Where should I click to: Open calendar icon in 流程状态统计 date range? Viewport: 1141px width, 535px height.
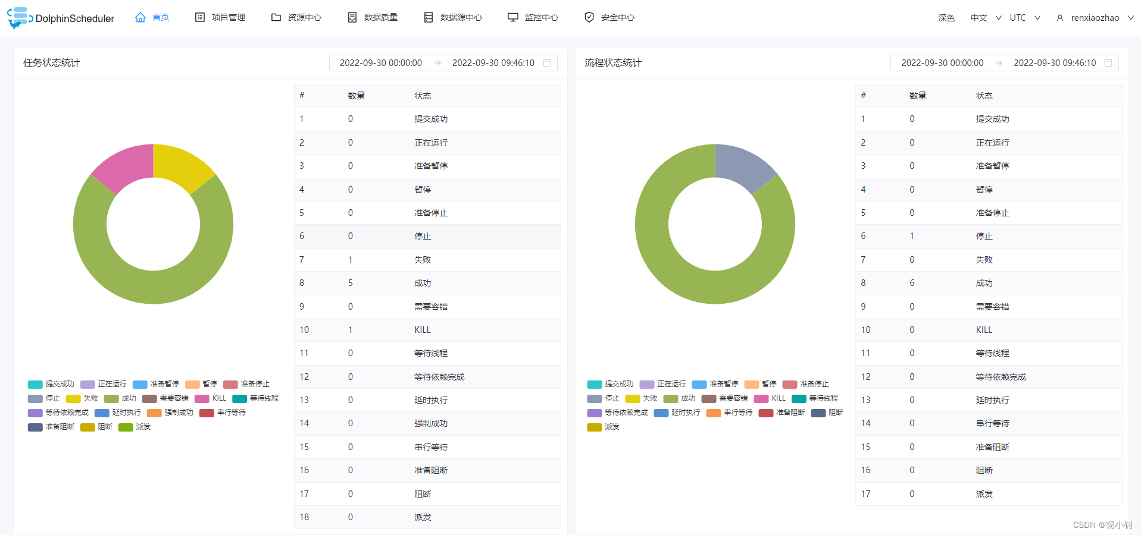[1108, 63]
